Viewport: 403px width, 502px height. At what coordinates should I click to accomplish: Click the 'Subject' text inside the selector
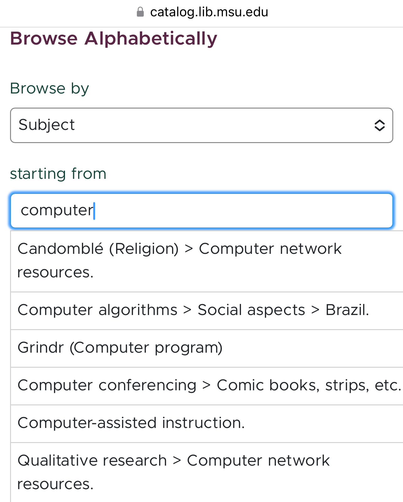point(46,125)
